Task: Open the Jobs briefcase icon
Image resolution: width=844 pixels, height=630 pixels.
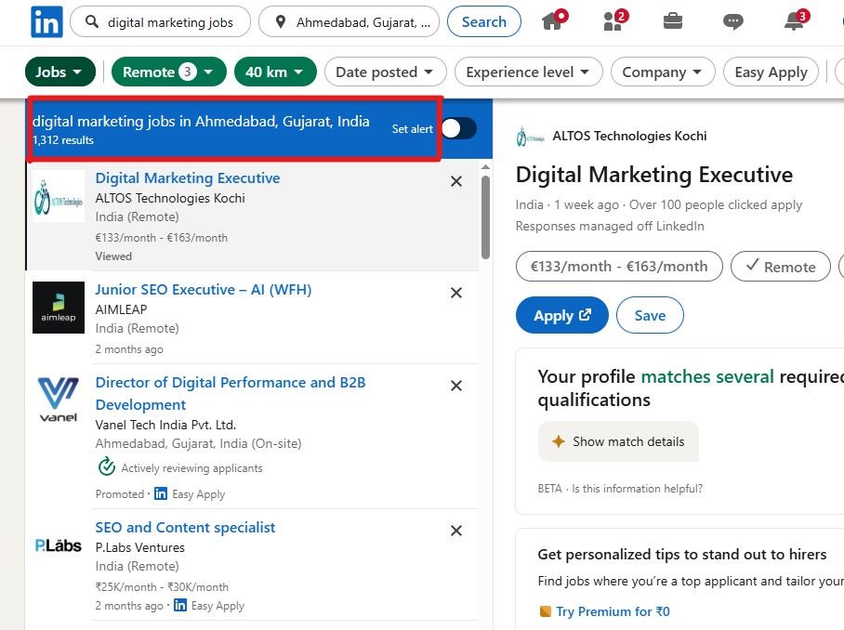Action: tap(673, 21)
